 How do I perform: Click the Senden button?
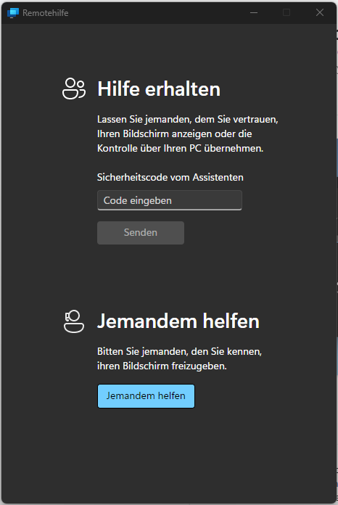pyautogui.click(x=141, y=232)
